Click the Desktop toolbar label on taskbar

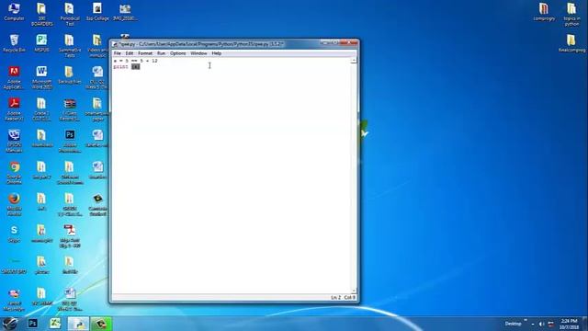point(513,324)
